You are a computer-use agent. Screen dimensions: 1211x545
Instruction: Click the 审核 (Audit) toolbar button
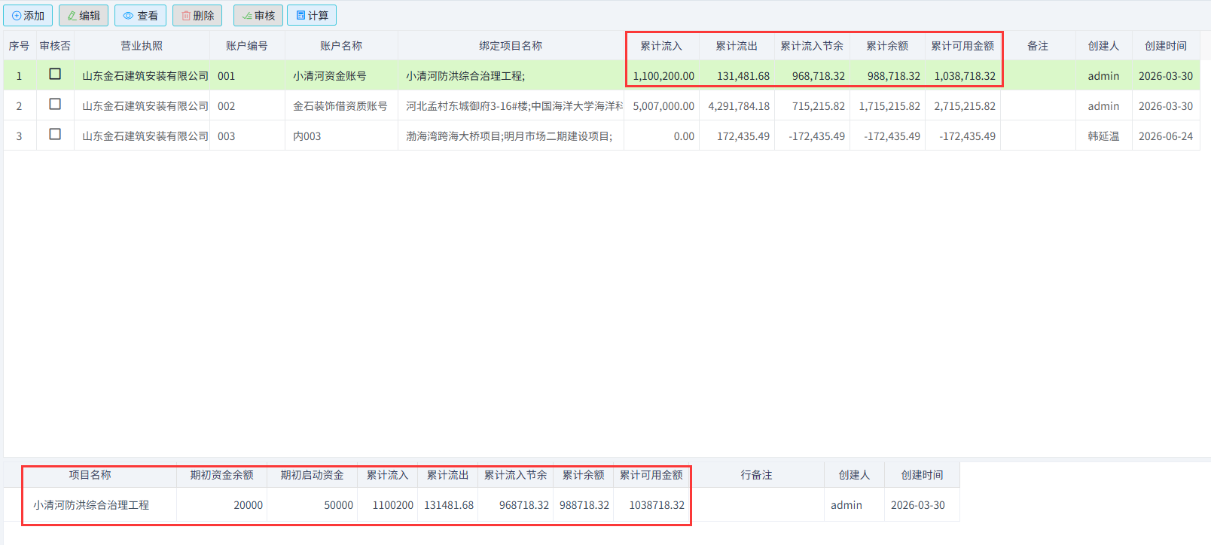coord(258,16)
